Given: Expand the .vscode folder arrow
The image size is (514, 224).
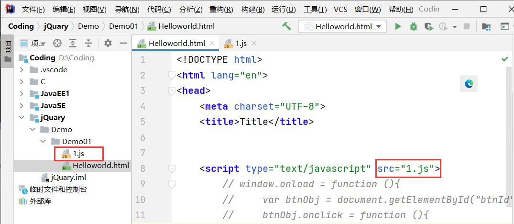Looking at the screenshot, I should point(22,70).
